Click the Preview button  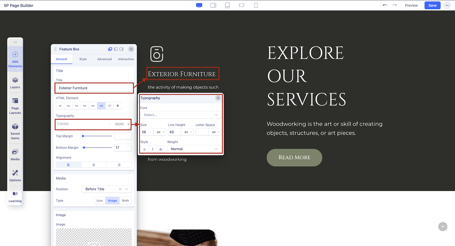click(x=411, y=5)
